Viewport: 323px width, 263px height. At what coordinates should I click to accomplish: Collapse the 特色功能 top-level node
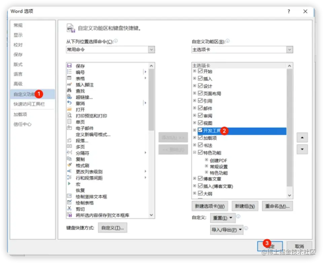194,152
